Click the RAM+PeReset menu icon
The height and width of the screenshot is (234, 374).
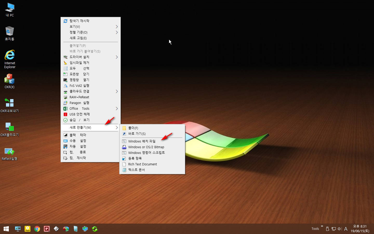[65, 97]
